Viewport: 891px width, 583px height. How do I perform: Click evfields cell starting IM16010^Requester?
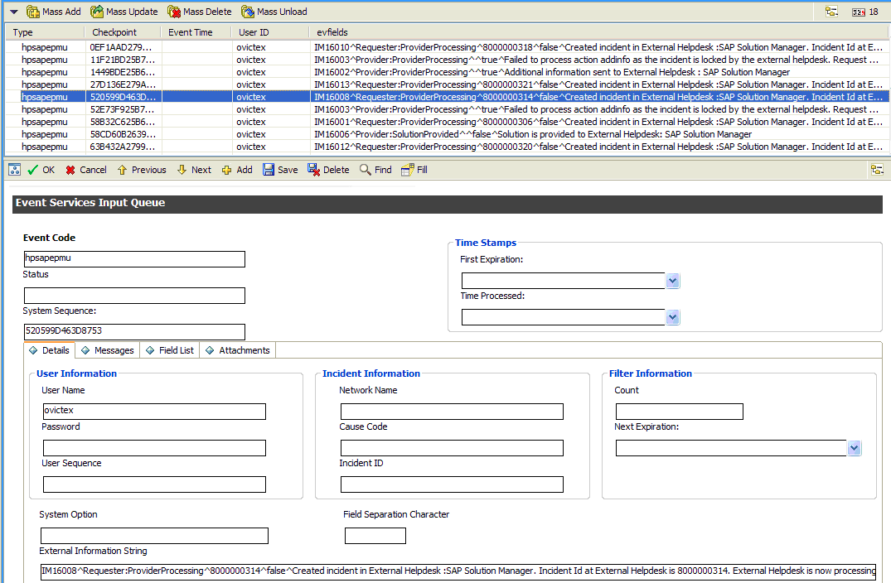(598, 47)
